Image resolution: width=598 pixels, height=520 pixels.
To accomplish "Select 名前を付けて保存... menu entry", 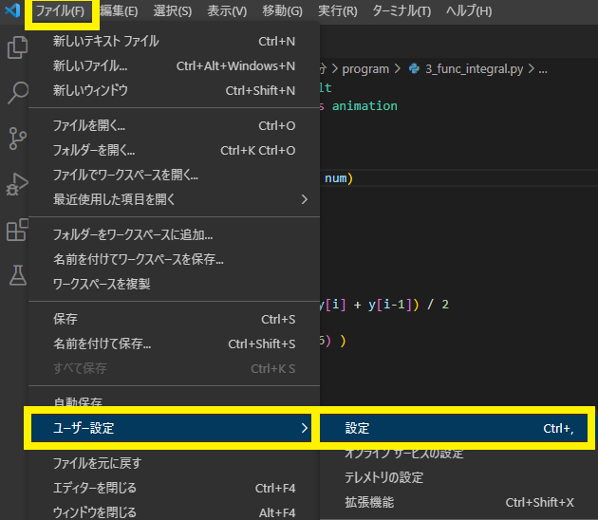I will tap(102, 344).
